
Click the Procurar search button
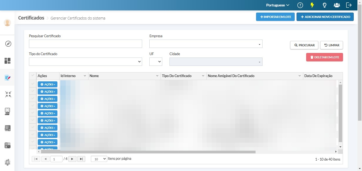[x=304, y=45]
